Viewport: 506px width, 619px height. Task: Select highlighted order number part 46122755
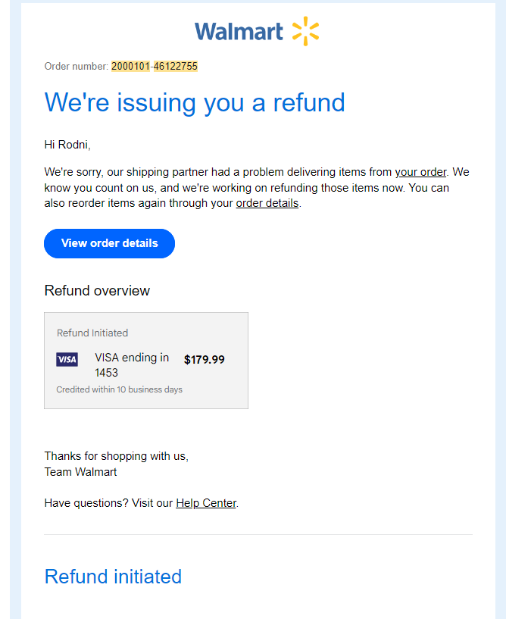tap(175, 67)
